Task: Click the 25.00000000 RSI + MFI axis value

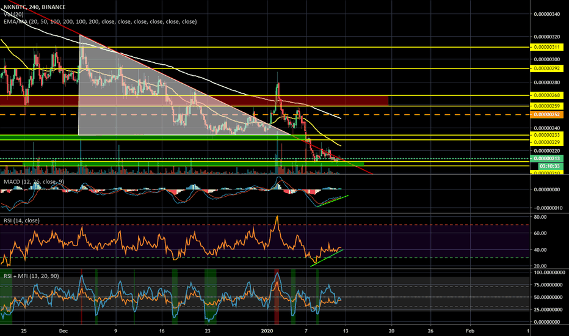Action: 549,310
